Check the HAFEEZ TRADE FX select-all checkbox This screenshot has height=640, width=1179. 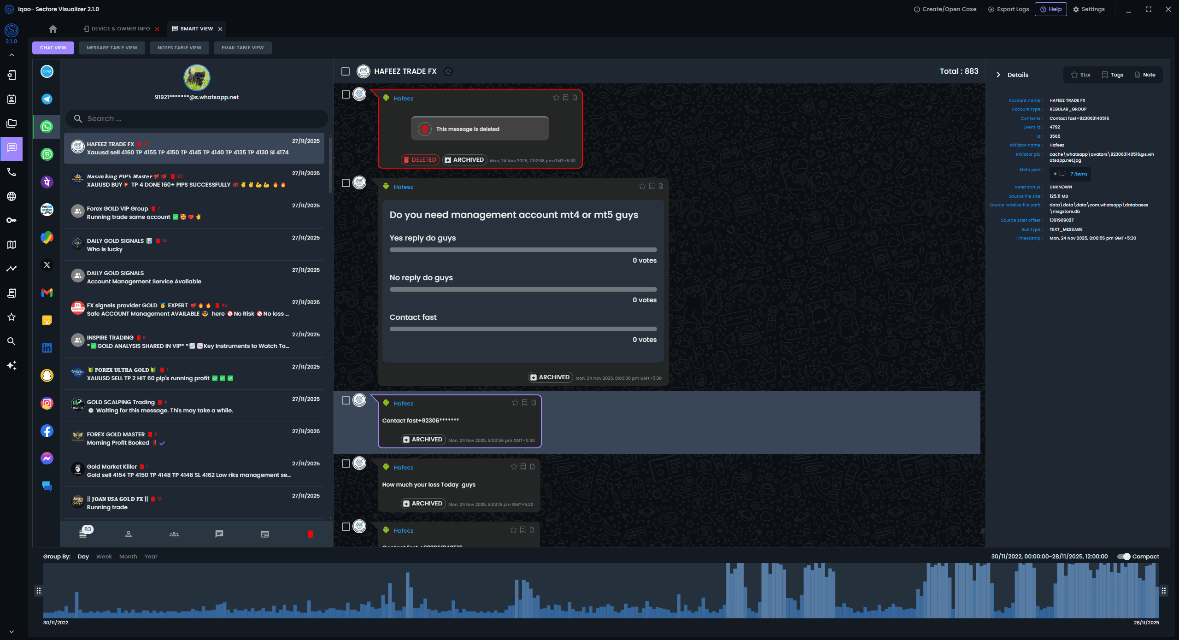[x=346, y=71]
